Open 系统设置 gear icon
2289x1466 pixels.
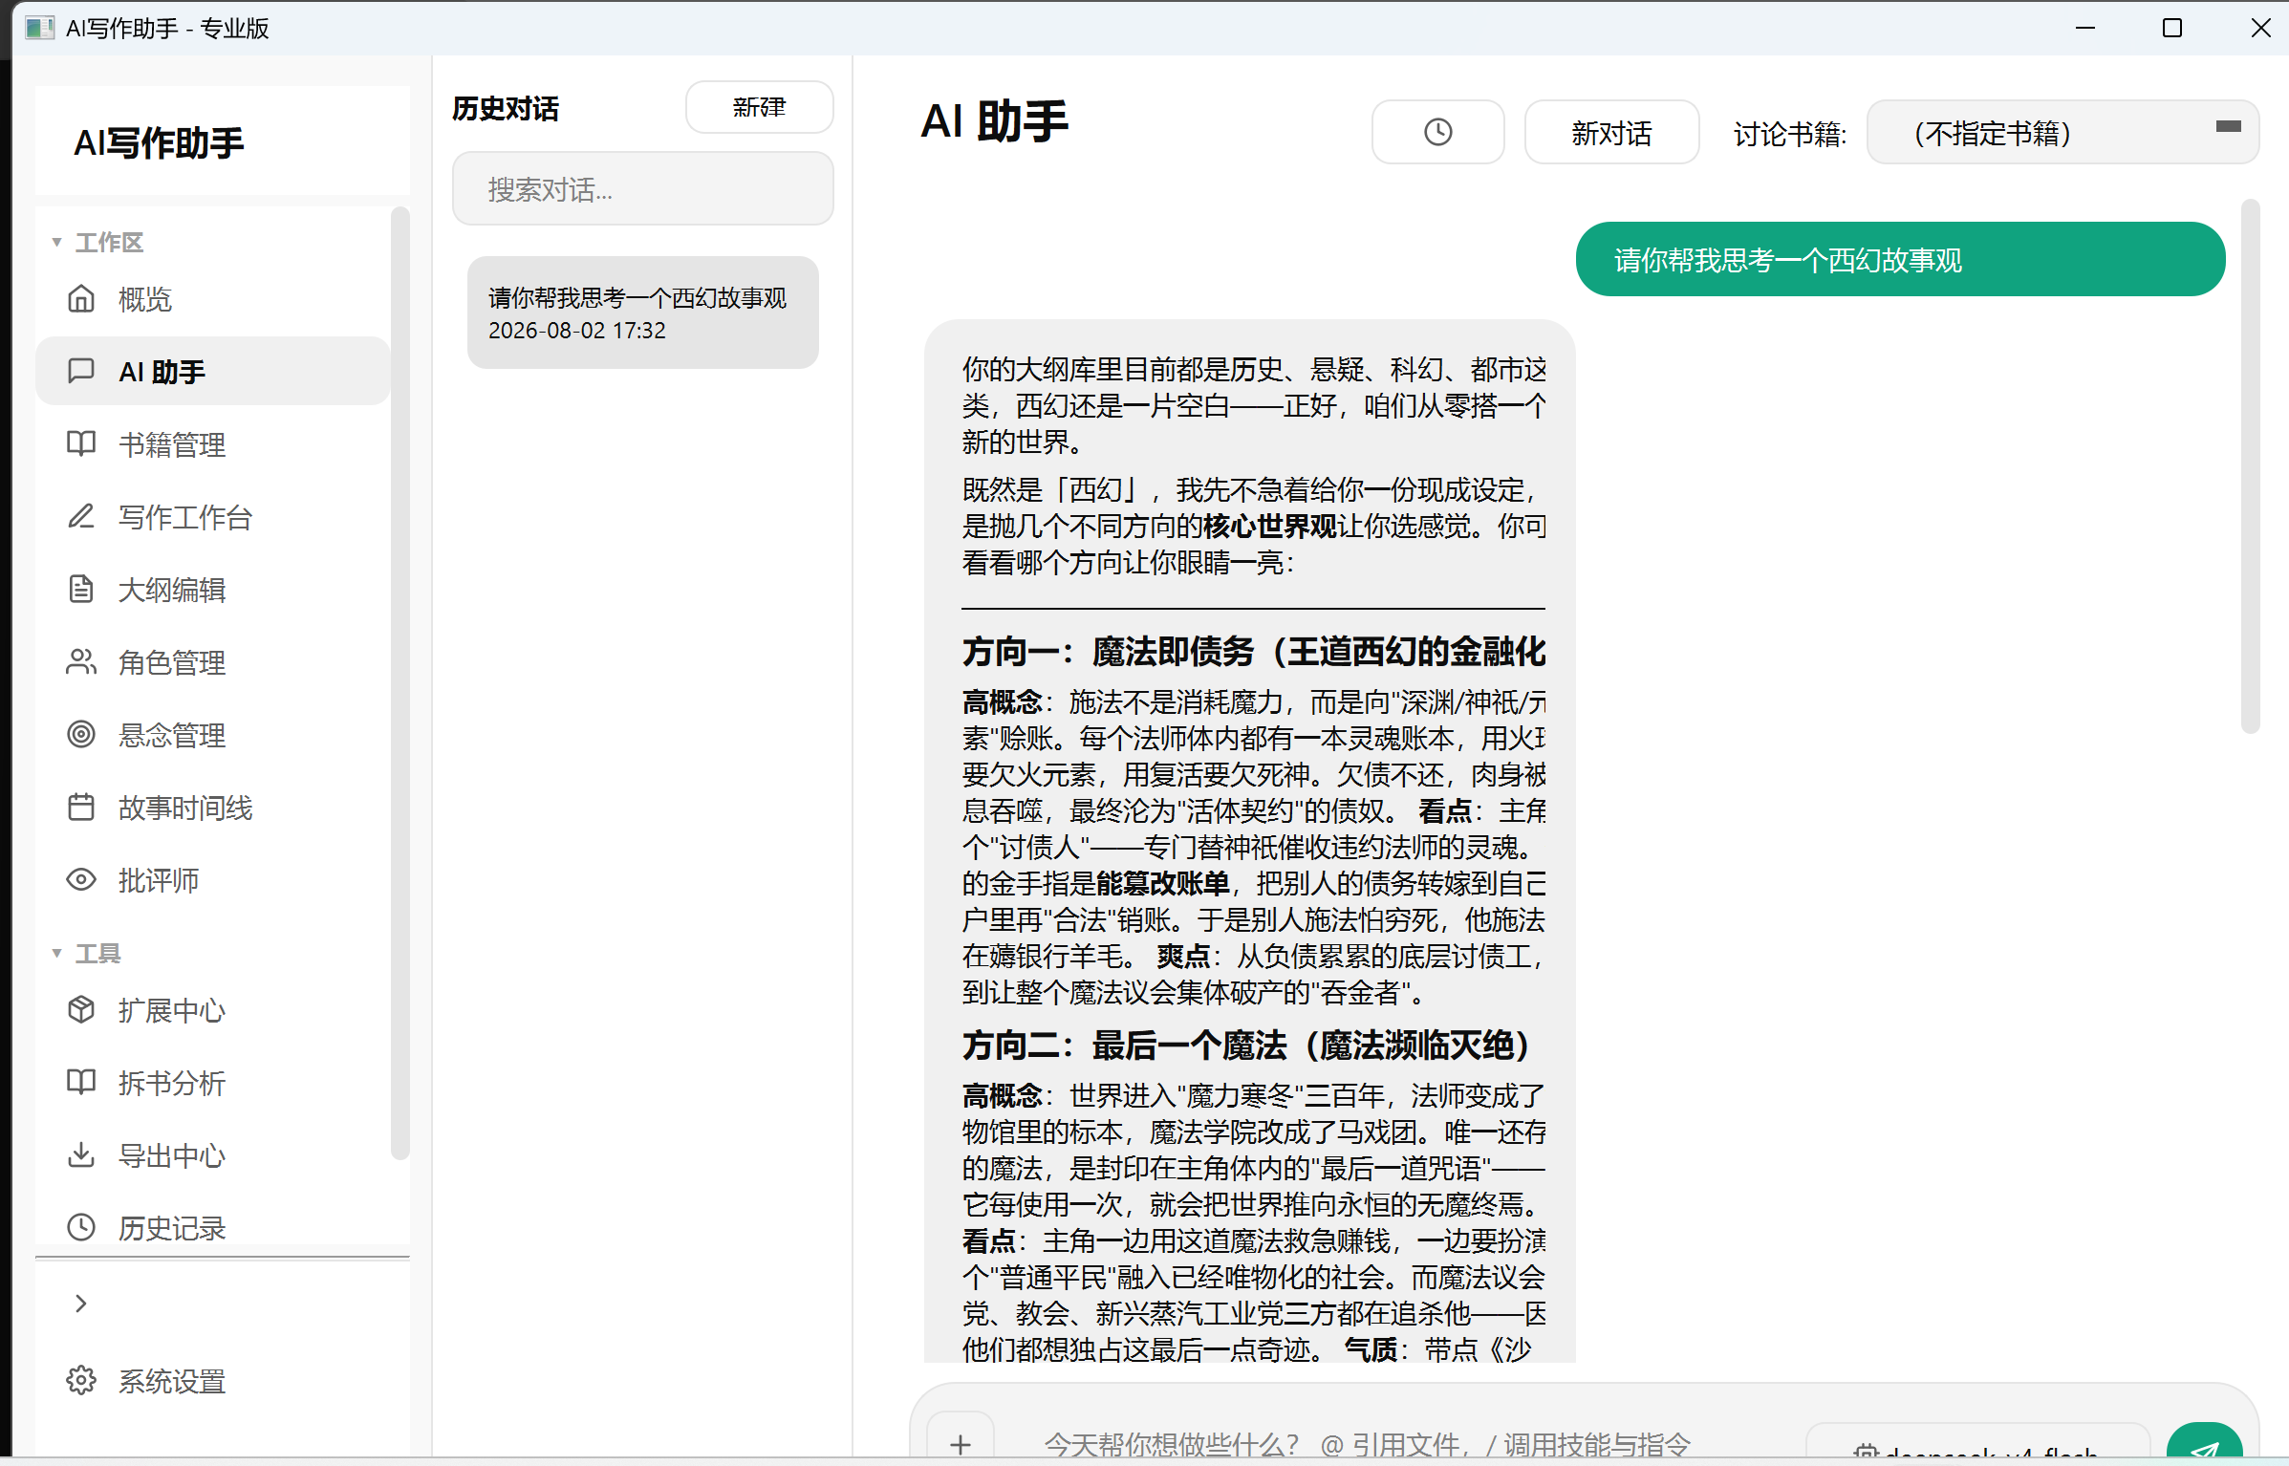(81, 1380)
